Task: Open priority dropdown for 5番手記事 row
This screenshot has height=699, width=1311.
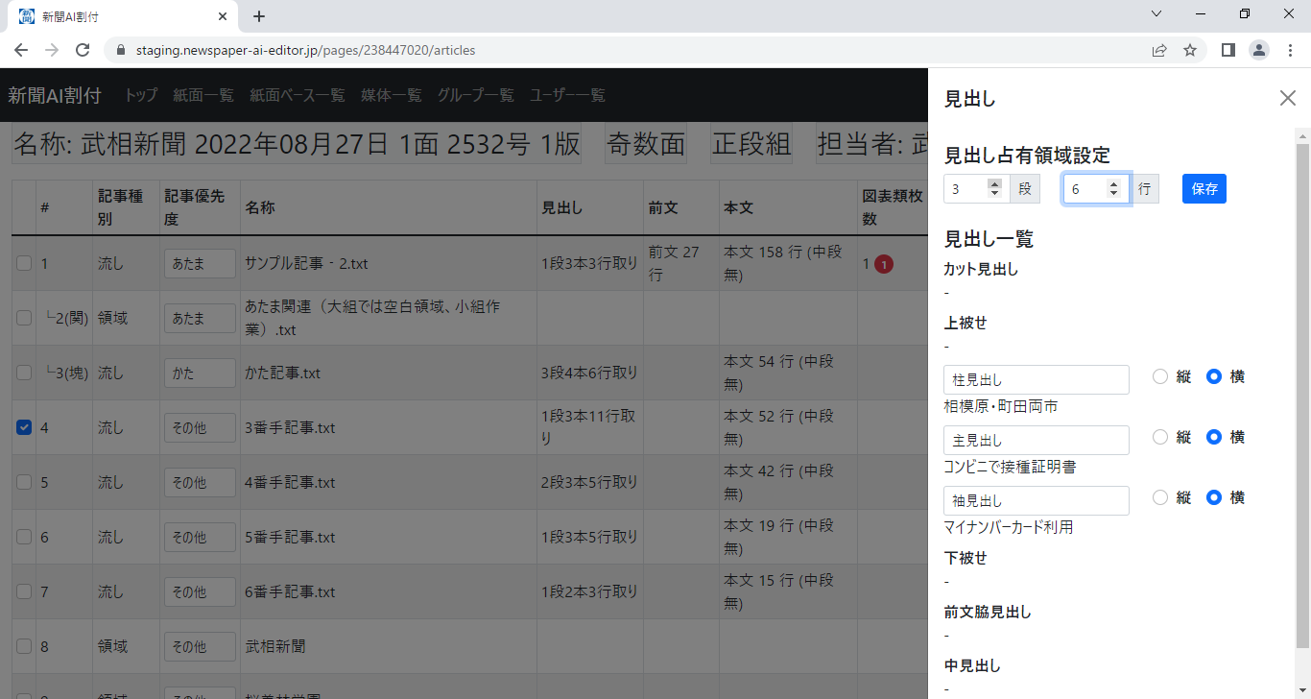Action: pos(200,538)
